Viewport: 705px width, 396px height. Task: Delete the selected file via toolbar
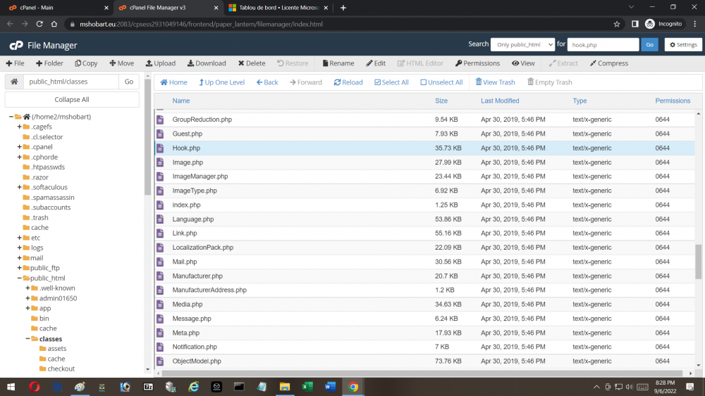coord(252,63)
